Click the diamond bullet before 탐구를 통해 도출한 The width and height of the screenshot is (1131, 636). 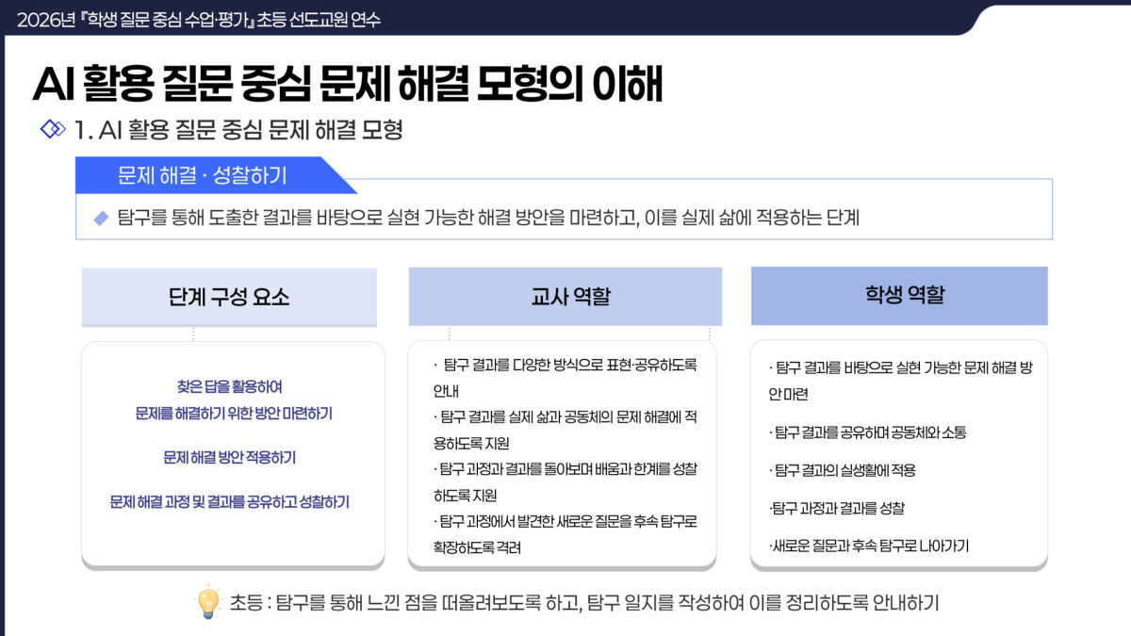point(101,218)
